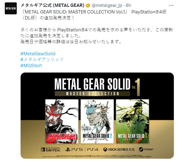Click the Steam logo in image
Viewport: 178px width, 161px height.
(x=146, y=149)
